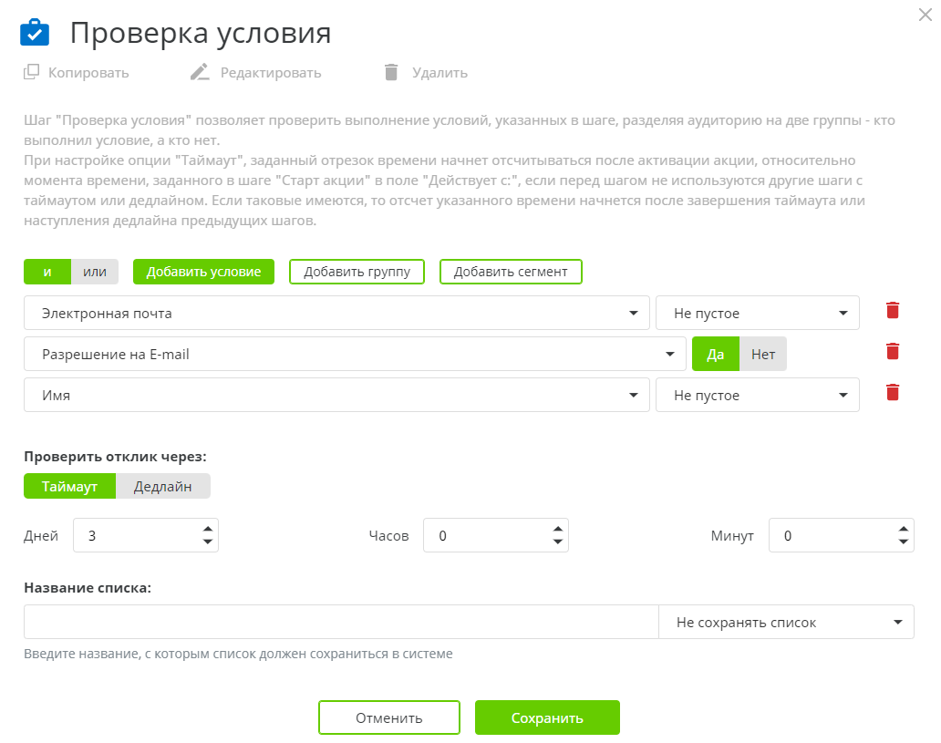This screenshot has width=941, height=743.
Task: Open the Электронная почта field dropdown
Action: (635, 313)
